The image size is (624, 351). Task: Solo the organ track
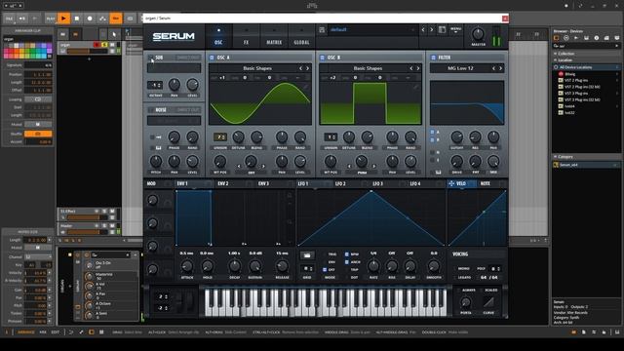click(104, 45)
